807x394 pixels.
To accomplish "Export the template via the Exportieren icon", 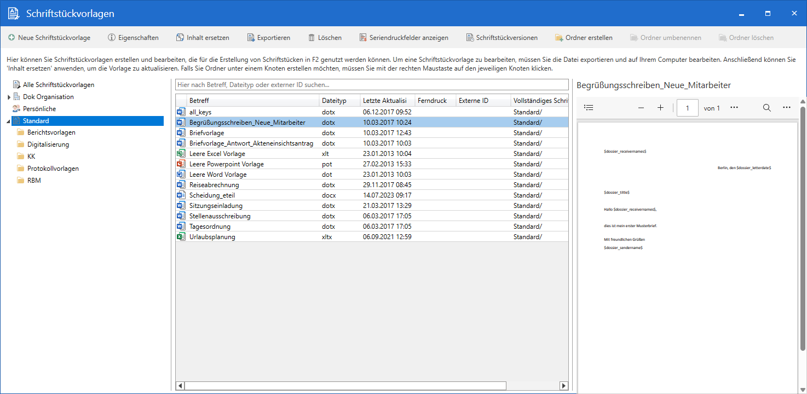I will click(251, 38).
